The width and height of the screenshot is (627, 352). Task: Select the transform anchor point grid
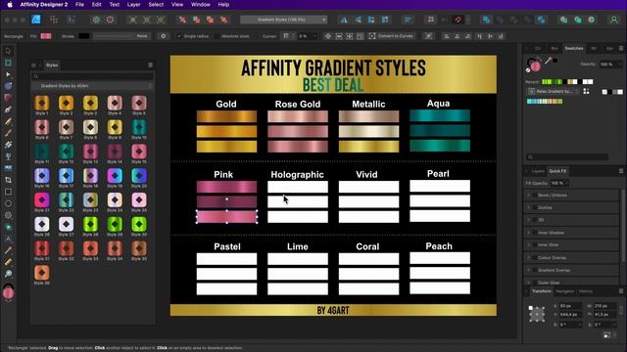(x=537, y=314)
